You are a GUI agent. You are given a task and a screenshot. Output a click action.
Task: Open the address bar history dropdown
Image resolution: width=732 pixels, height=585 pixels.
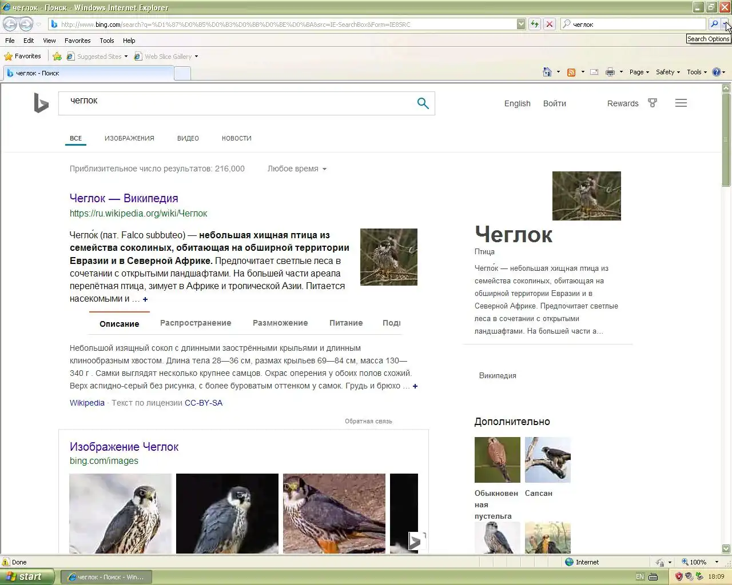[x=521, y=24]
